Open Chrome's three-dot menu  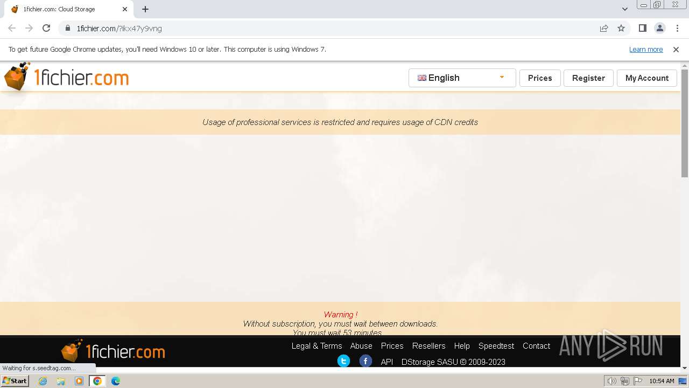[x=677, y=28]
